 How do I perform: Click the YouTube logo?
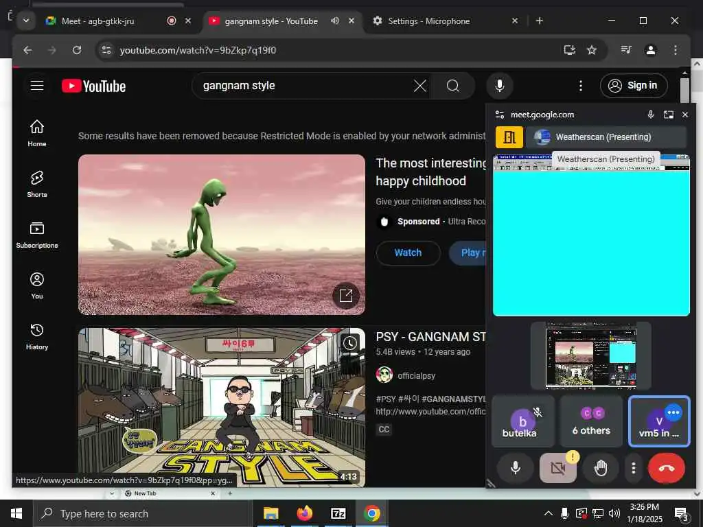[x=93, y=86]
